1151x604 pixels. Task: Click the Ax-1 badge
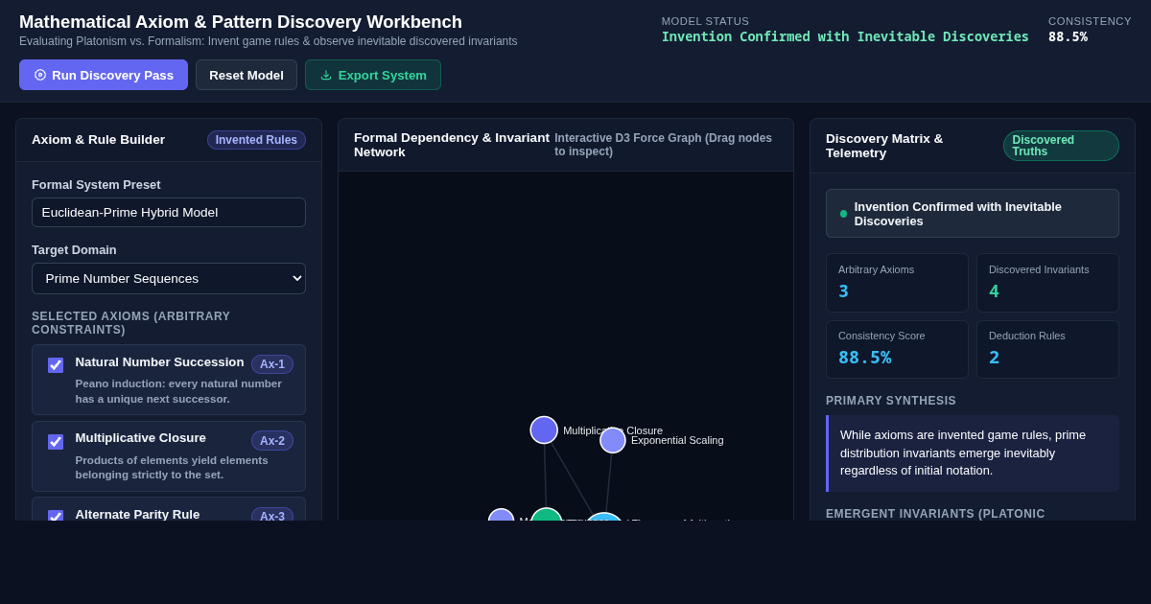pos(272,364)
